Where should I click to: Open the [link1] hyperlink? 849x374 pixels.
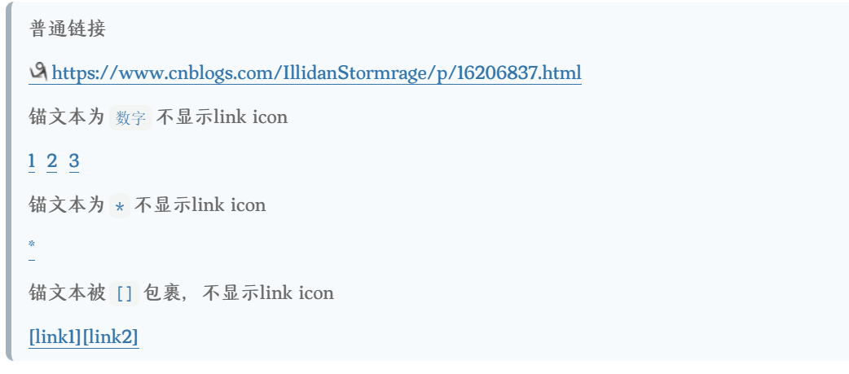(x=55, y=337)
